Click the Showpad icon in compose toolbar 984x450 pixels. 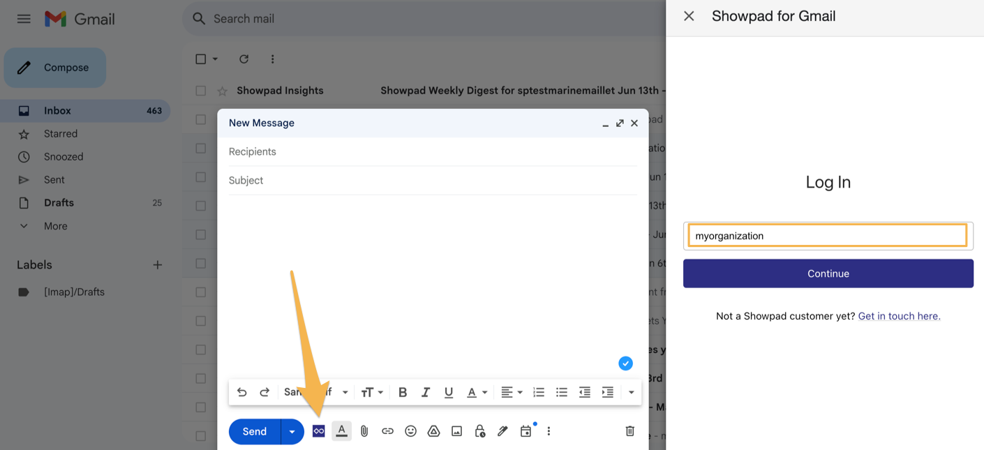pyautogui.click(x=318, y=431)
